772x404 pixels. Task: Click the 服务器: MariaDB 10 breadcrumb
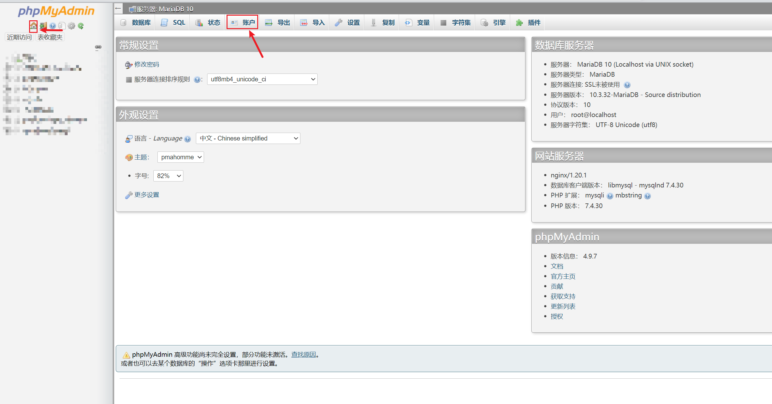pyautogui.click(x=165, y=9)
